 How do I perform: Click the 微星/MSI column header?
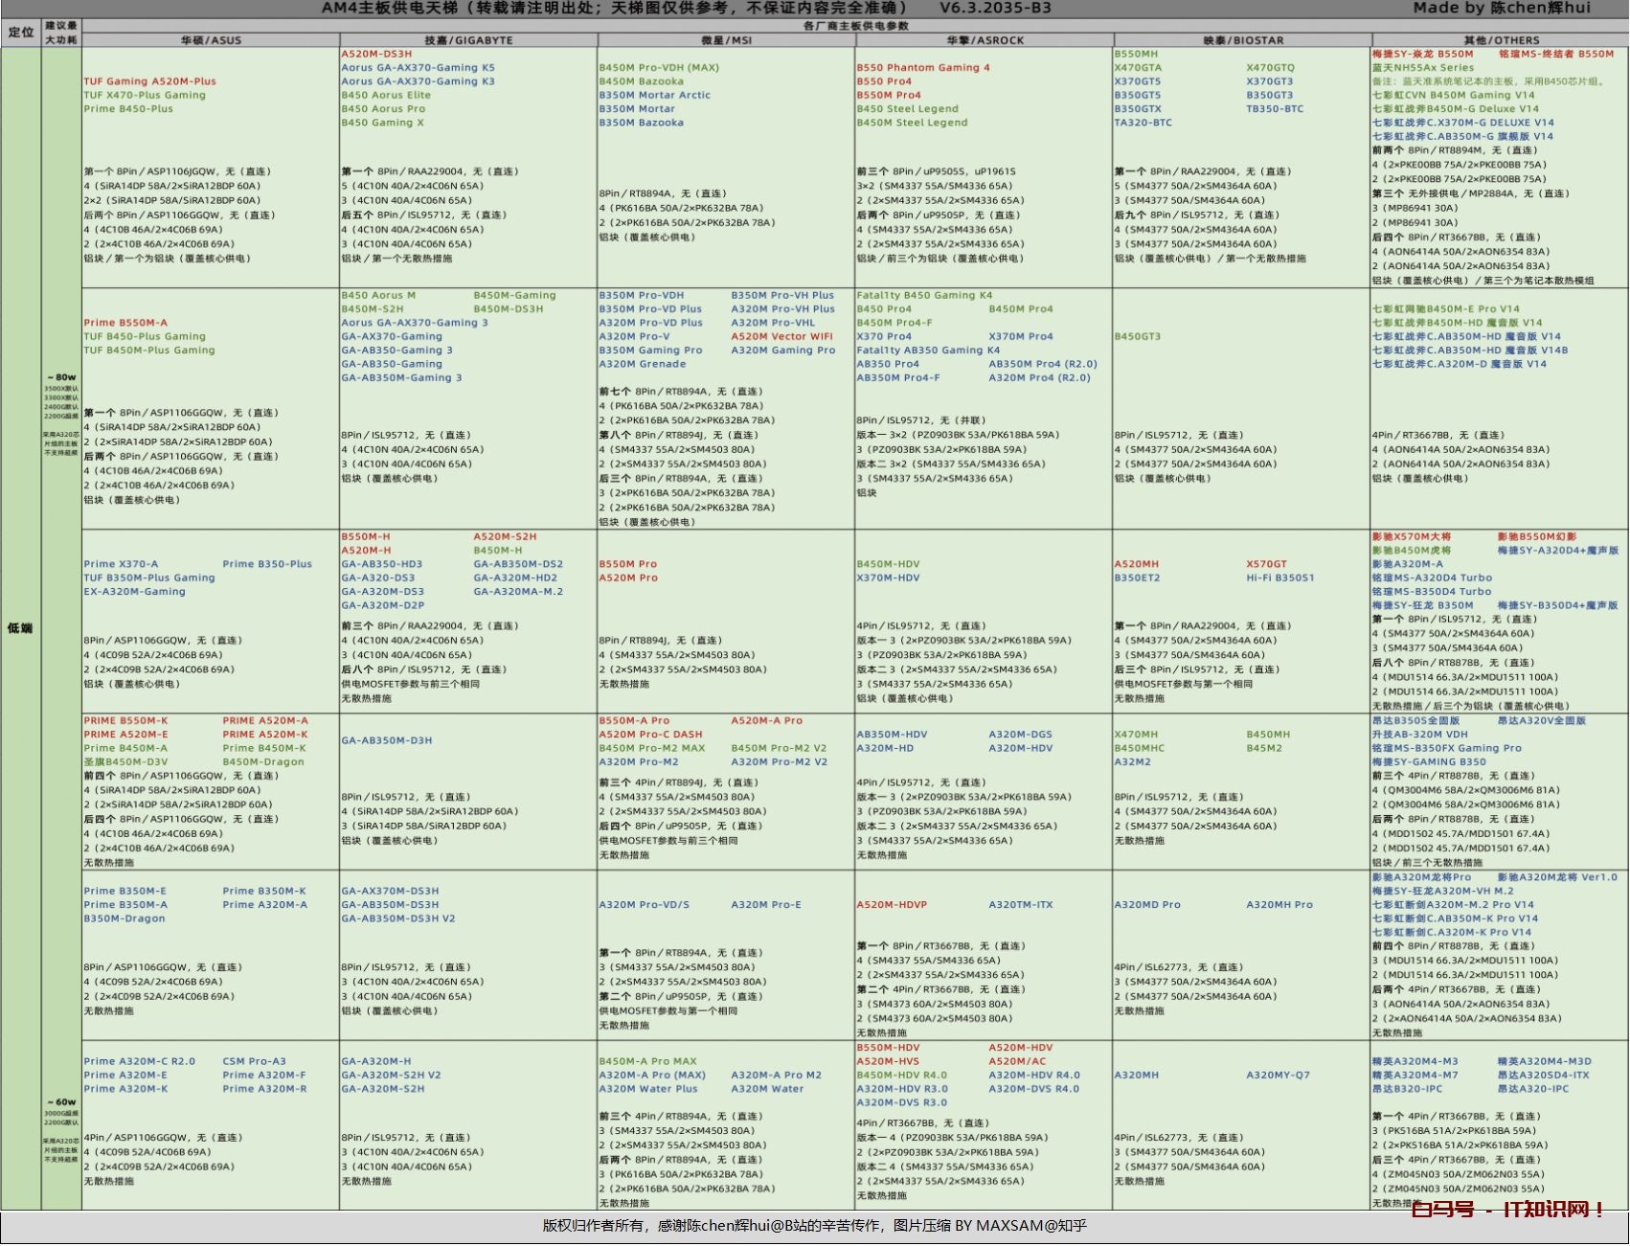726,40
